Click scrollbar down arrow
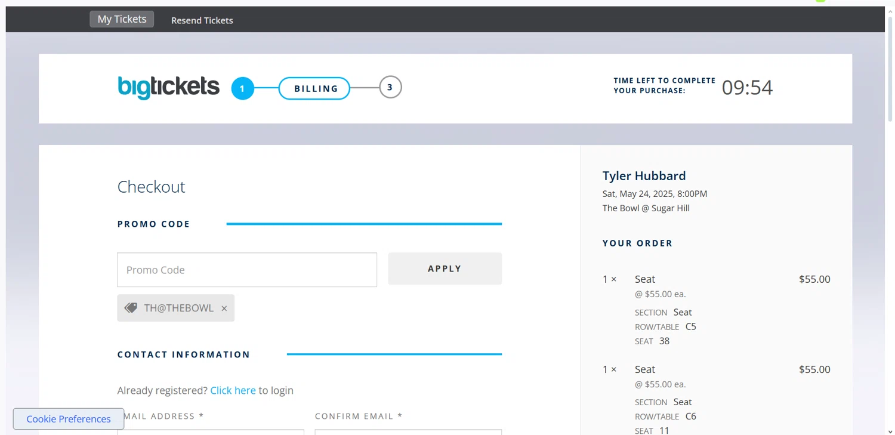 [x=890, y=430]
